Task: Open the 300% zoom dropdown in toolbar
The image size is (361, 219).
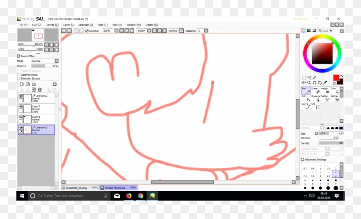Action: (117, 31)
